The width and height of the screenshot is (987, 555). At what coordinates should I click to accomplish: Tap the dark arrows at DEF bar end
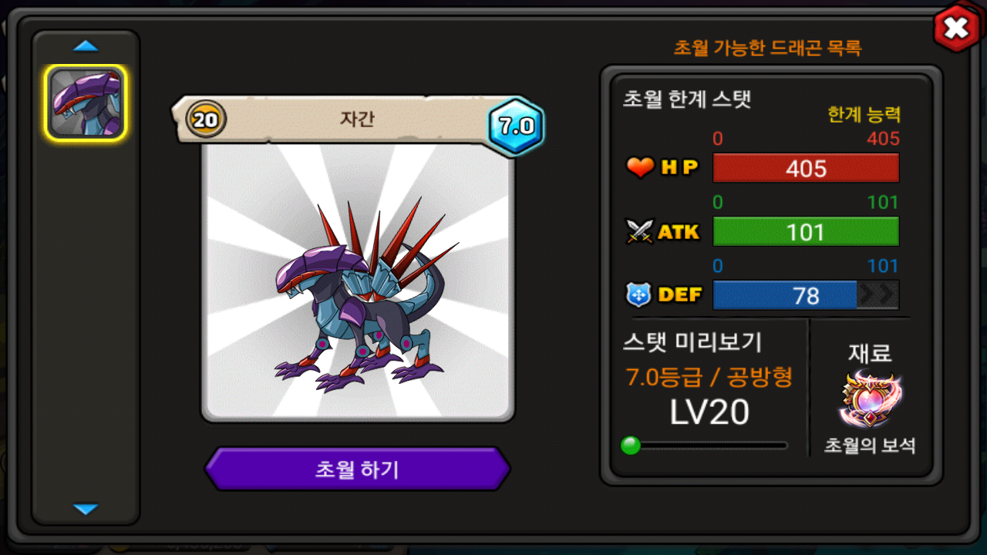tap(878, 295)
